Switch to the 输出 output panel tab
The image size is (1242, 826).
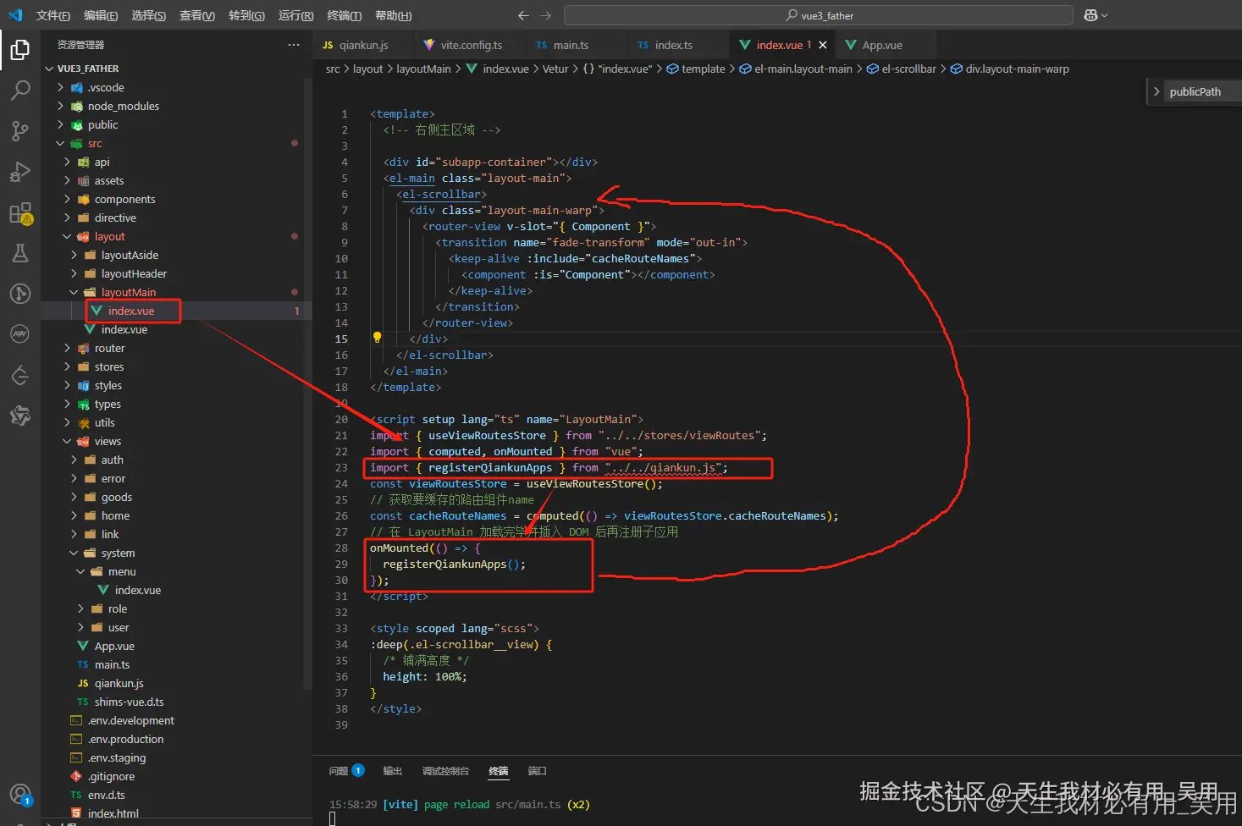click(392, 770)
